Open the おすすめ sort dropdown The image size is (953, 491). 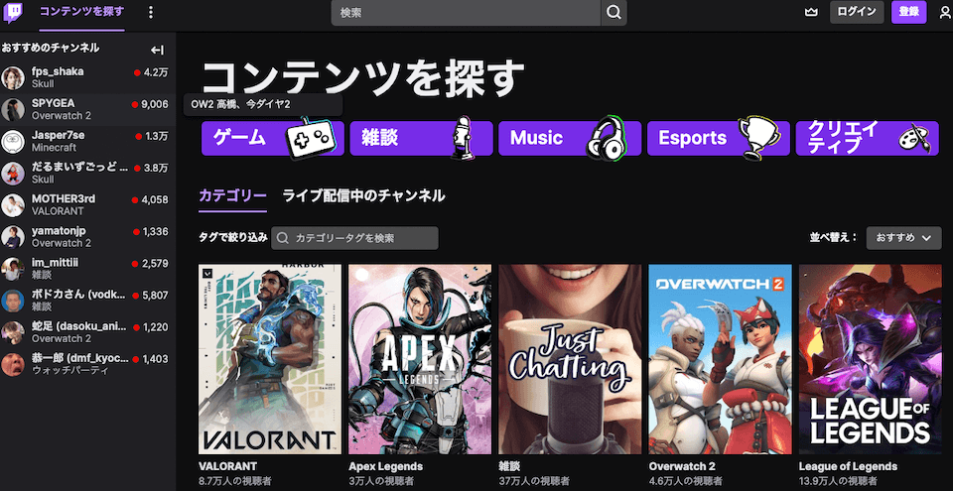click(x=903, y=238)
